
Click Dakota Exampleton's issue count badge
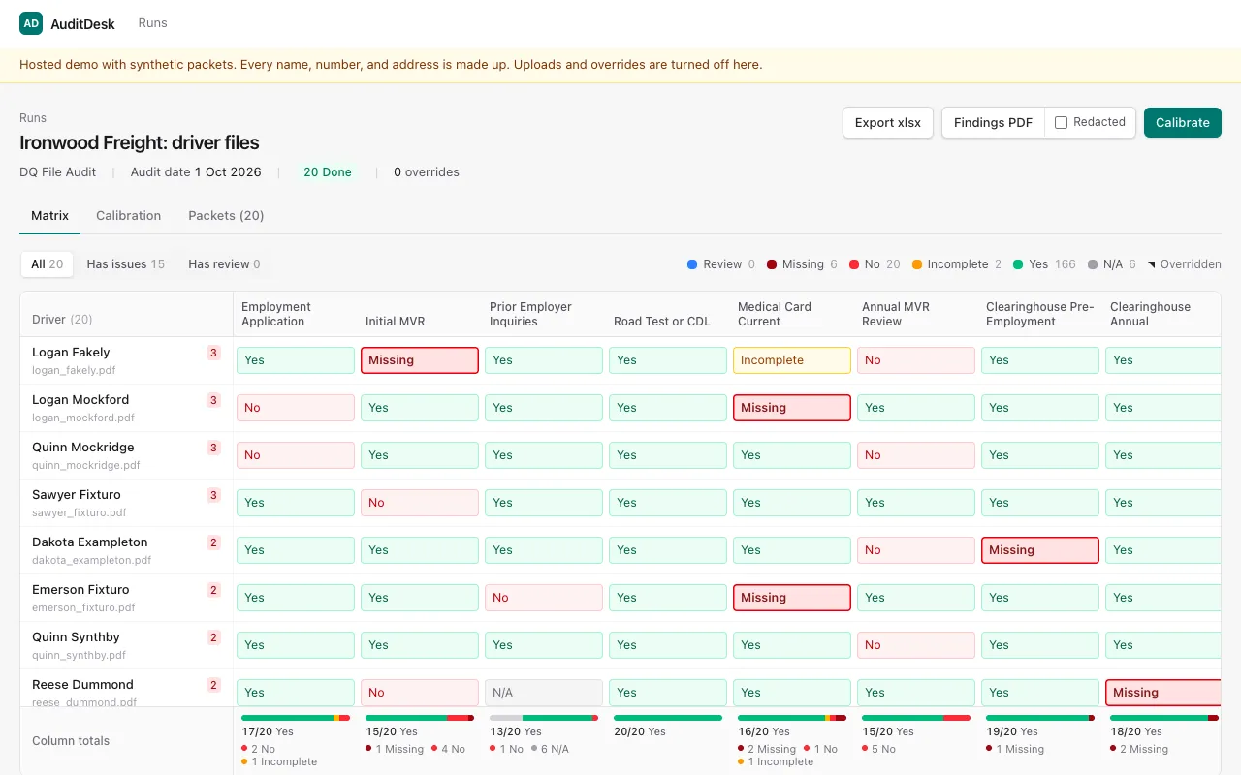point(213,542)
